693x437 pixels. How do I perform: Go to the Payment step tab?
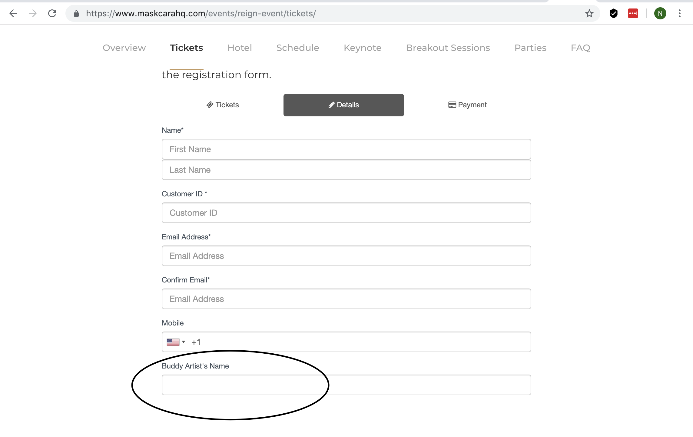point(467,105)
